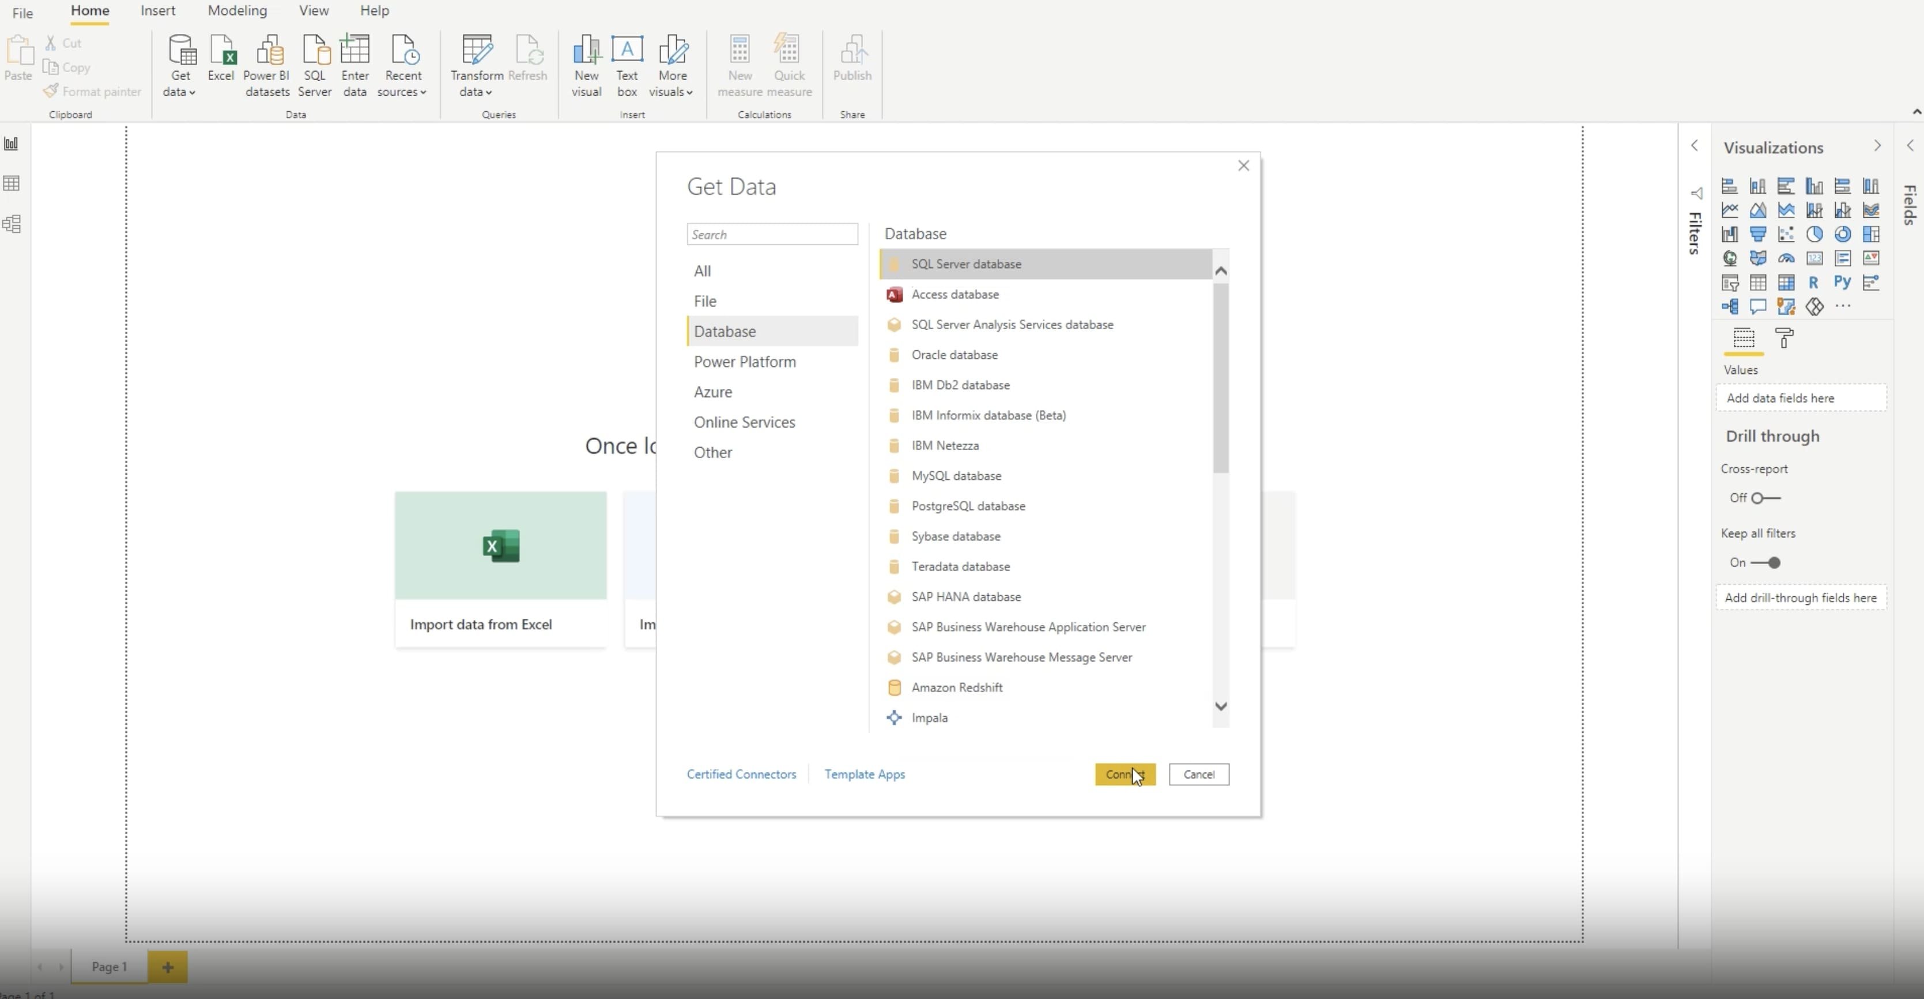Switch to Model view in left sidebar
Screen dimensions: 1924x999
click(x=11, y=224)
